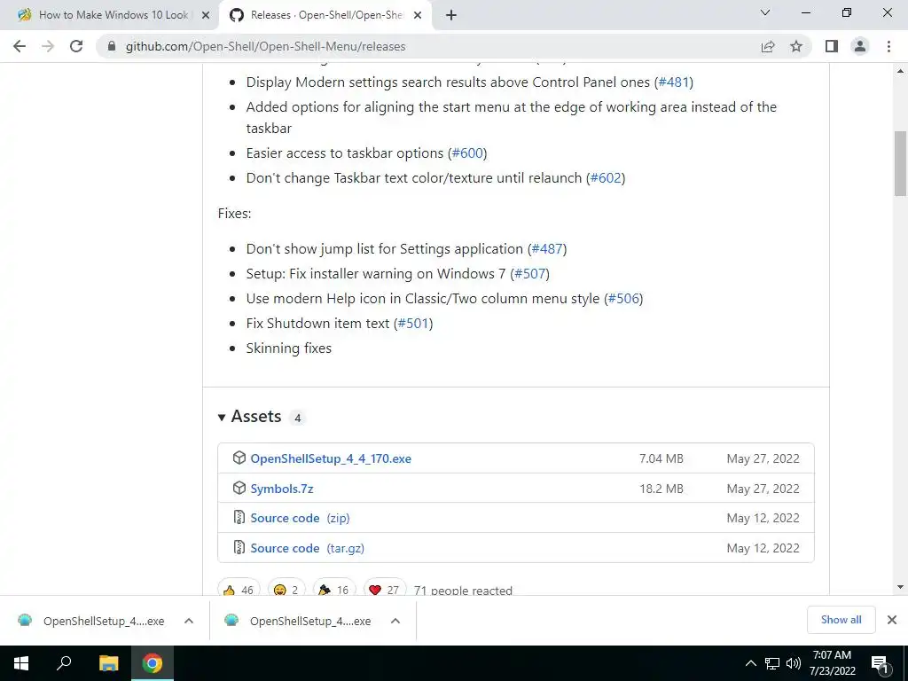
Task: Click the scrollbar down arrow
Action: (900, 587)
